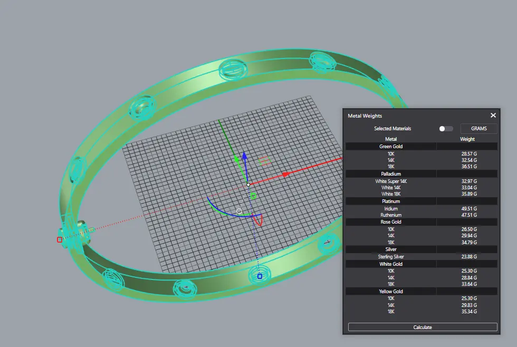Close the Metal Weights panel
Screen dimensions: 517x347
point(493,115)
